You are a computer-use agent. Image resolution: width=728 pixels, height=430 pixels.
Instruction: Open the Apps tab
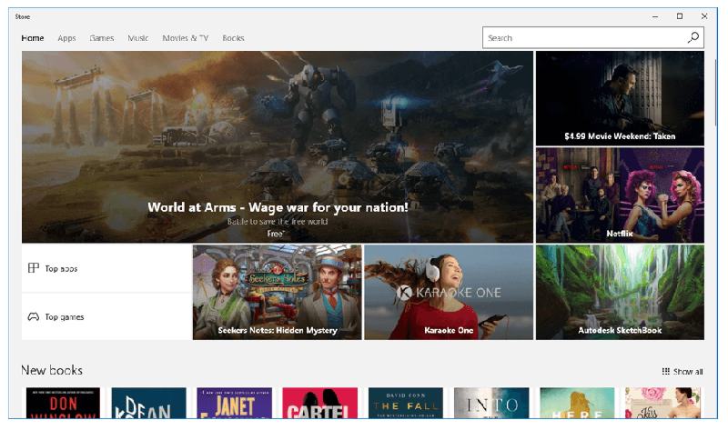pyautogui.click(x=66, y=38)
